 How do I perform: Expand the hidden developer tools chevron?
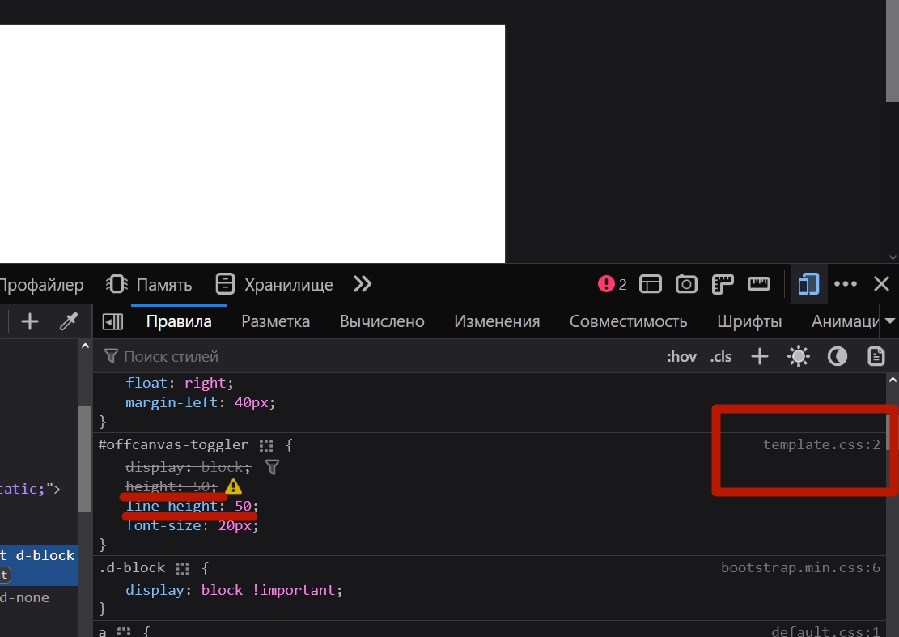coord(363,284)
